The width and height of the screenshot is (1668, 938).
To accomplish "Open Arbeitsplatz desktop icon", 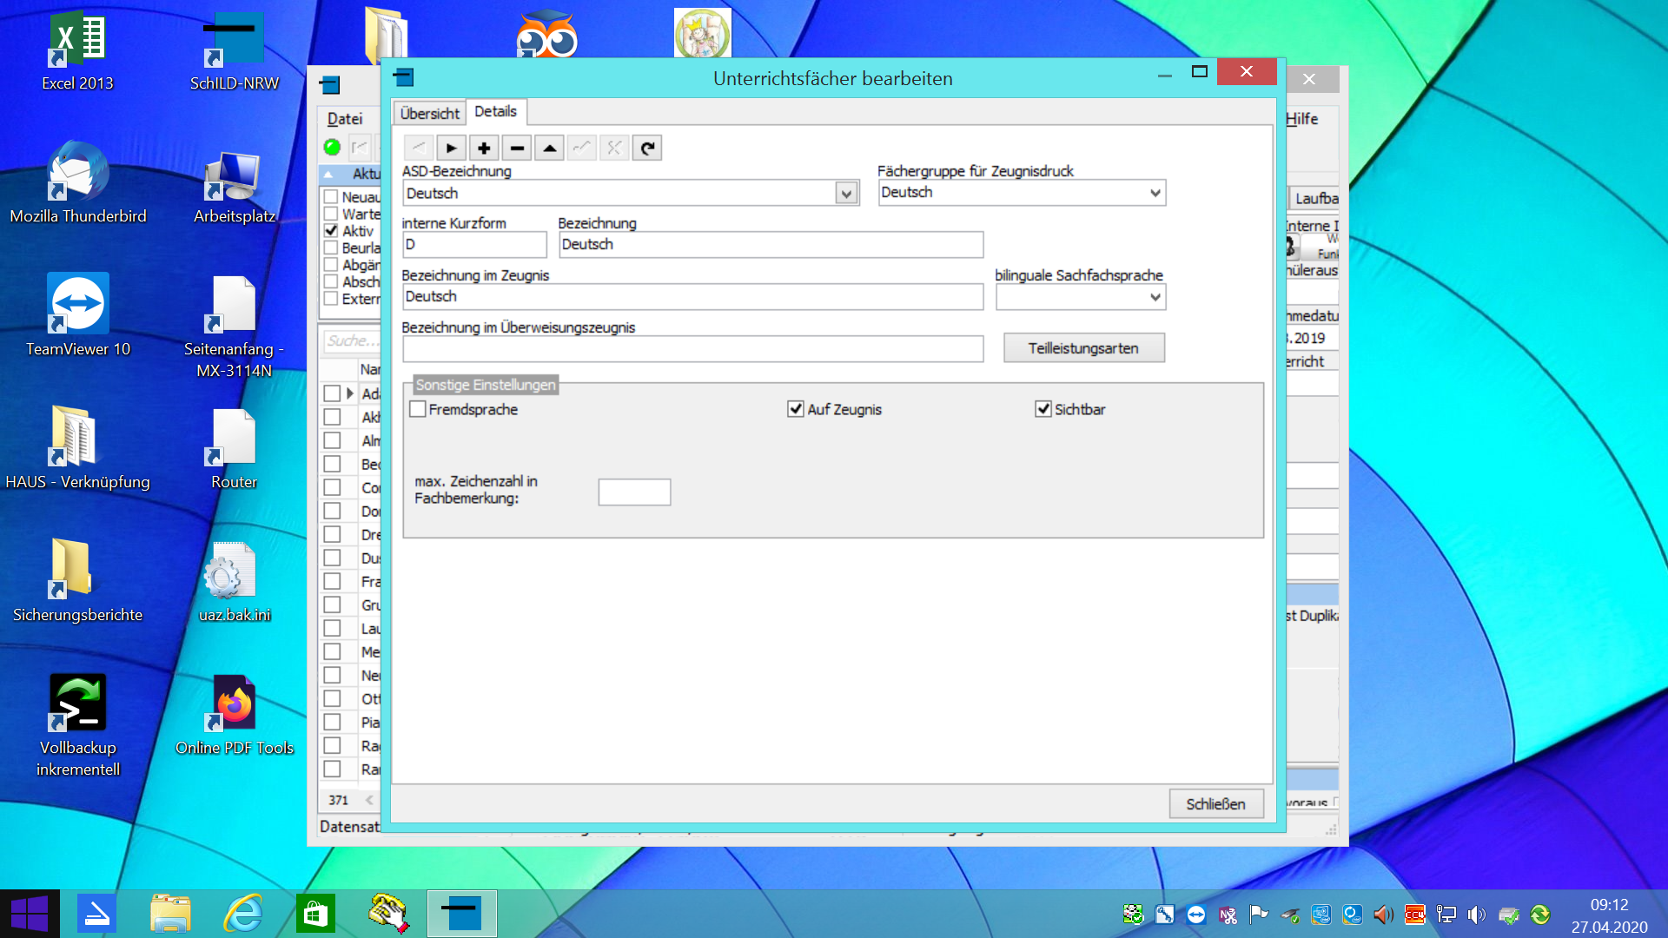I will (x=234, y=187).
